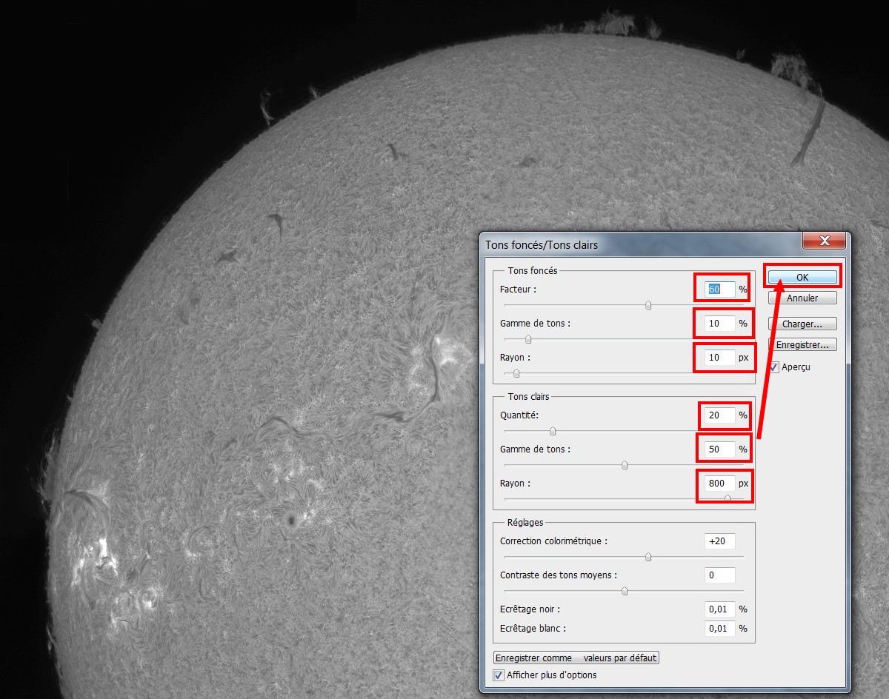Click the Tons foncés Facteur value field
The width and height of the screenshot is (889, 699).
coord(720,290)
